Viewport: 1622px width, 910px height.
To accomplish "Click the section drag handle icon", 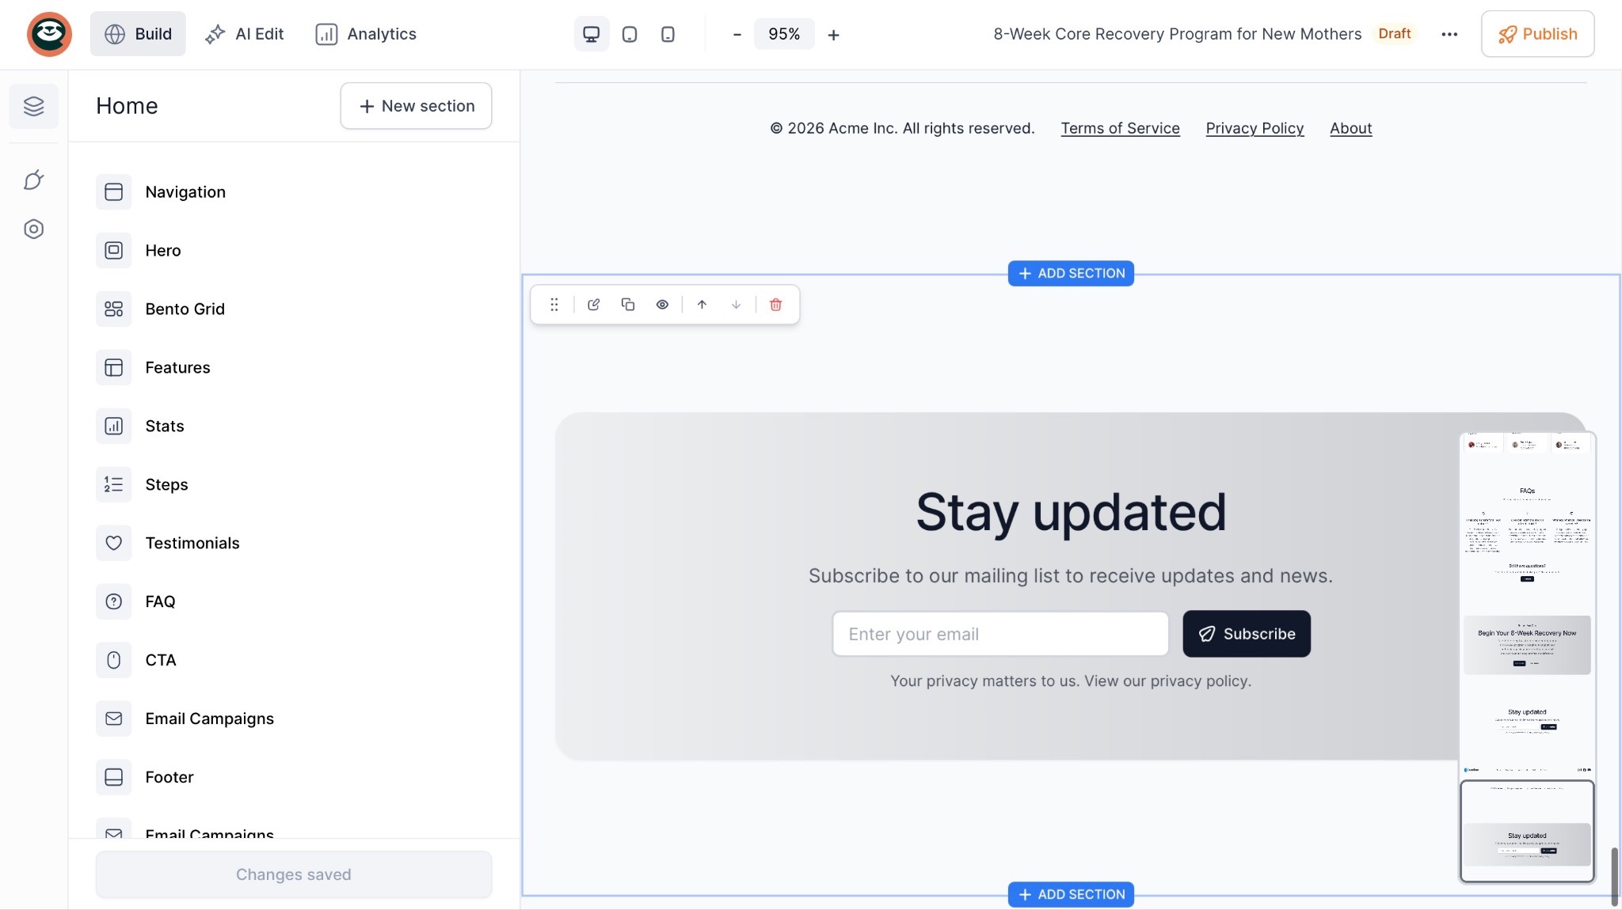I will 554,305.
